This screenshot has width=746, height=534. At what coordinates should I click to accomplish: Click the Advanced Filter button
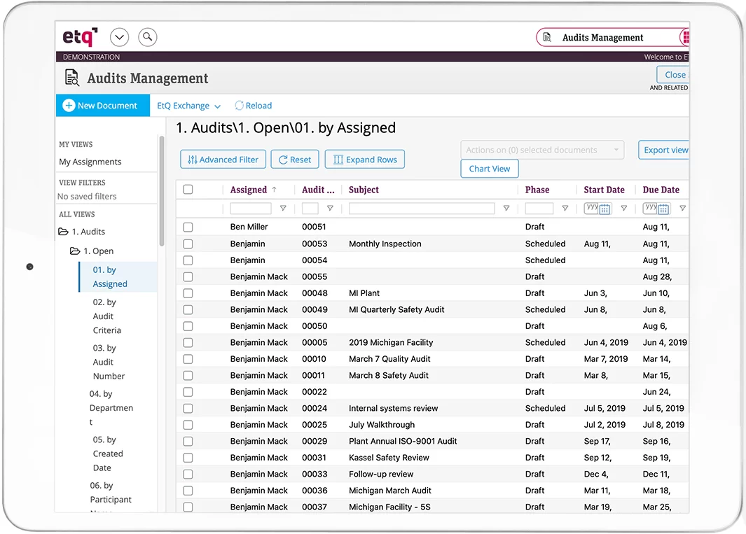point(223,160)
